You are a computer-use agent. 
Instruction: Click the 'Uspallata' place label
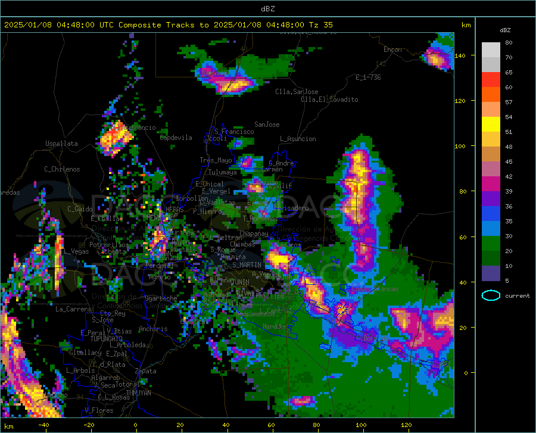click(61, 144)
